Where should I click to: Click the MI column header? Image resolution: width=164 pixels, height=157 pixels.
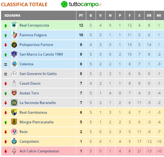pos(159,15)
